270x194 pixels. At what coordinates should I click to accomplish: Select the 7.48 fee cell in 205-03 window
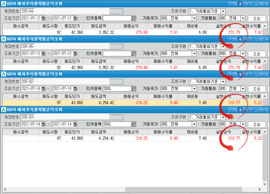(192, 138)
